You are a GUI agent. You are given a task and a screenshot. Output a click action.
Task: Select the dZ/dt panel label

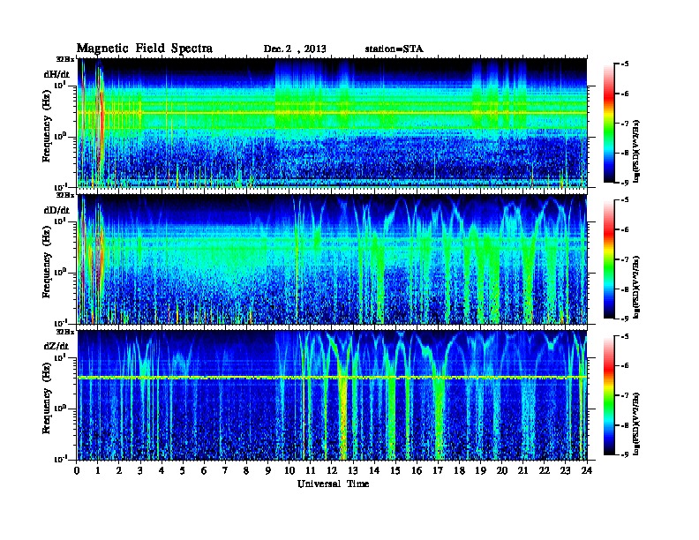pos(56,346)
